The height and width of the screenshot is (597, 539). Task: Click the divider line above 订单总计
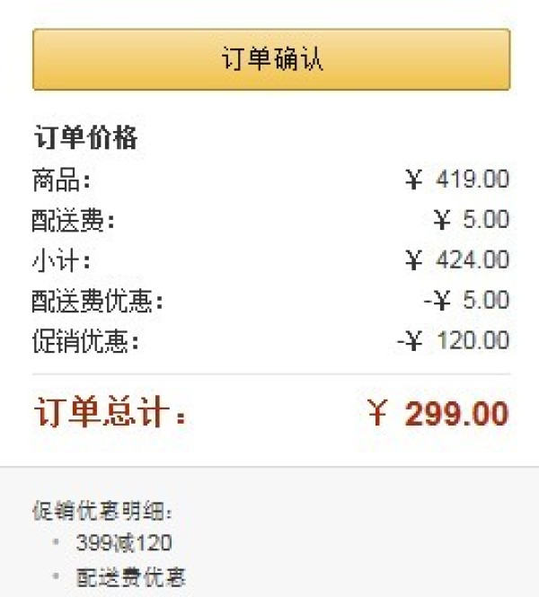click(x=271, y=374)
